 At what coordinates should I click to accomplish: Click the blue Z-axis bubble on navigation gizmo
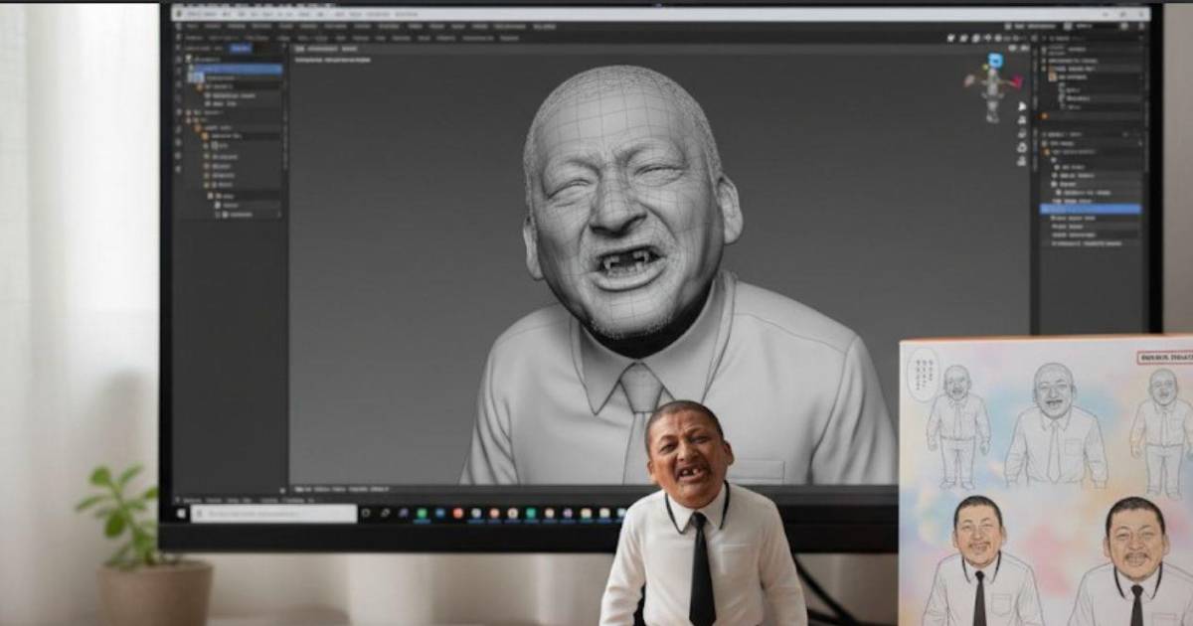click(x=994, y=61)
